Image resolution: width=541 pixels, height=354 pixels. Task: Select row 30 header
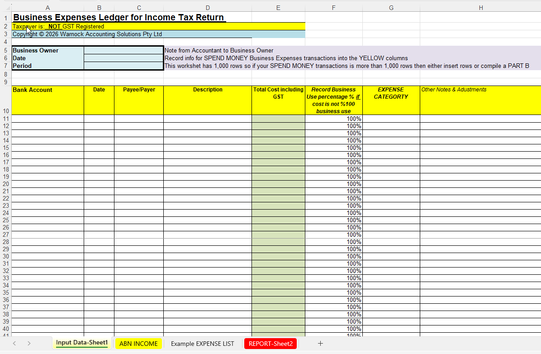(x=5, y=257)
